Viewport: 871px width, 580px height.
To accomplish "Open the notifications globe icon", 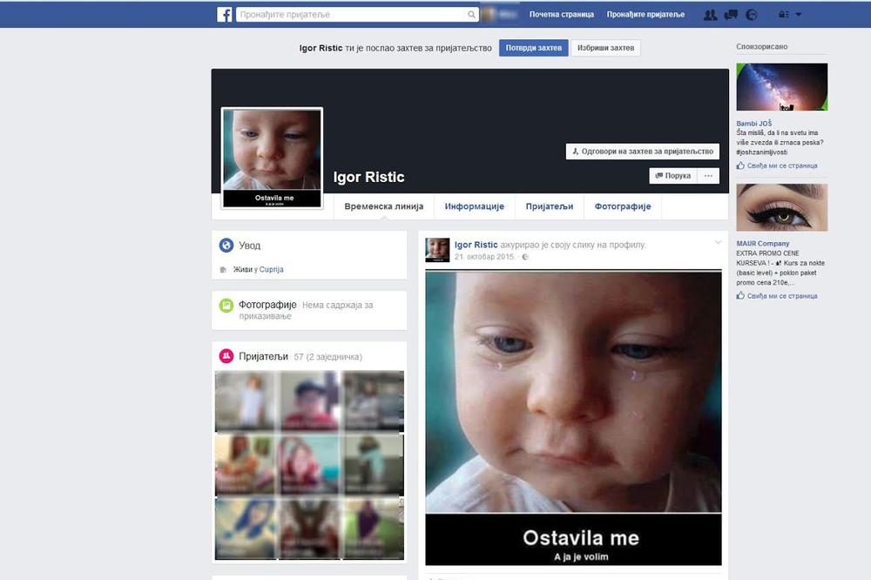I will 751,14.
